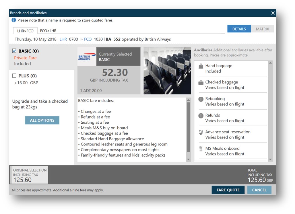Select the MATRIX view tab
This screenshot has width=295, height=214.
tap(262, 29)
